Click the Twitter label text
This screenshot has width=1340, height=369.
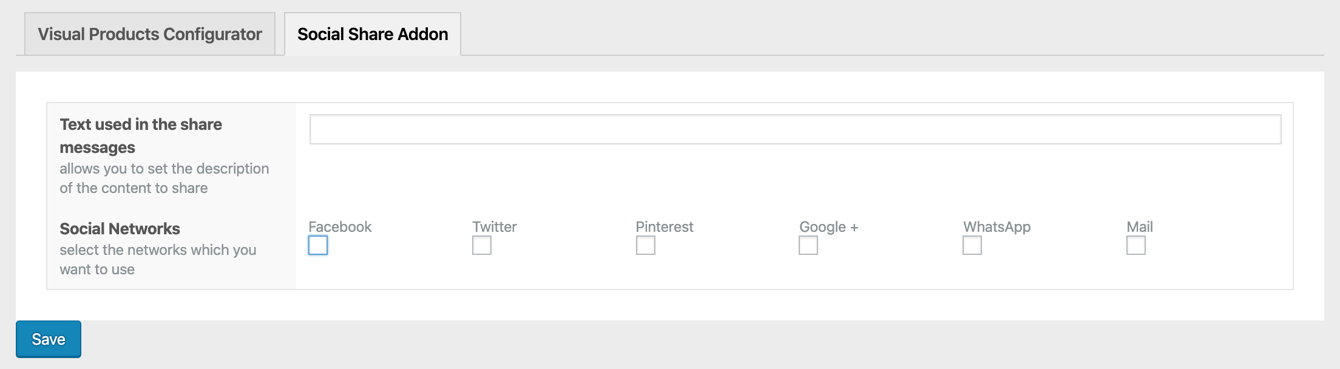(495, 227)
